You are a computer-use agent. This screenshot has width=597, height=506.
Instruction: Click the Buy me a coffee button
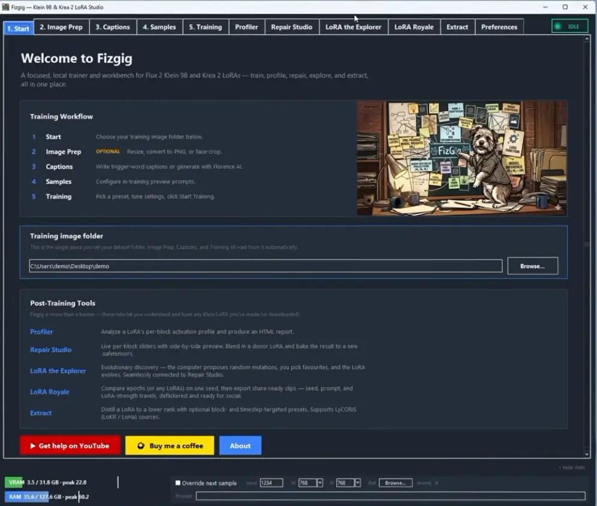click(x=170, y=445)
